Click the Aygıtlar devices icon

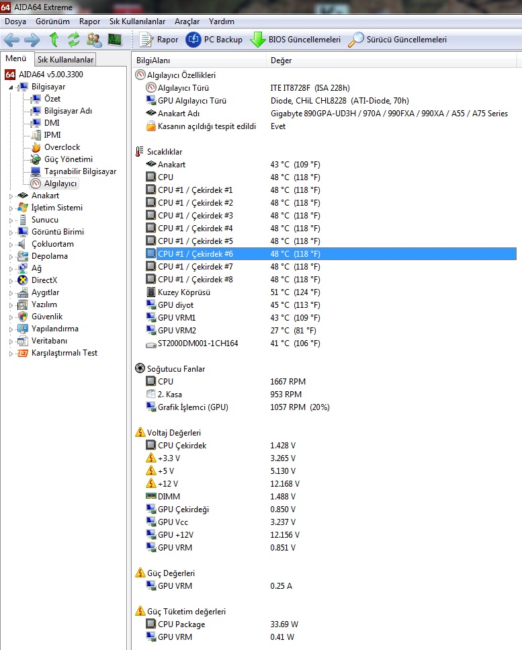(x=22, y=292)
